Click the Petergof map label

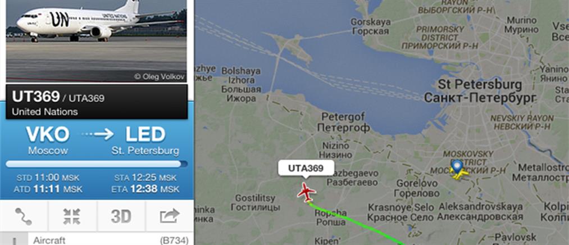[343, 122]
